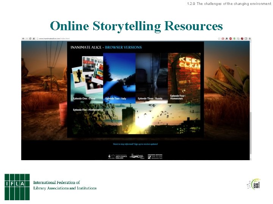The height and width of the screenshot is (204, 273).
Task: Click 'International Federation of Library Associations' text
Action: point(65,185)
